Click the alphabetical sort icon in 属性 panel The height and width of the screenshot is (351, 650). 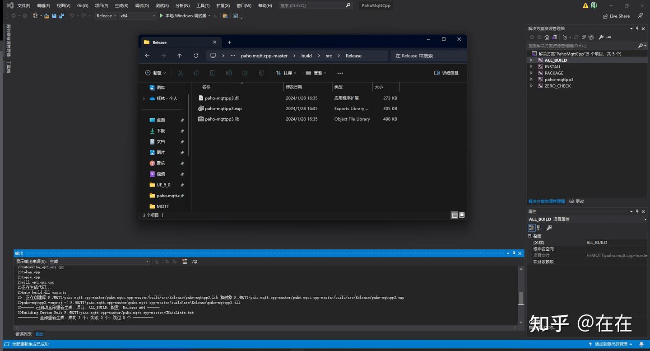(539, 228)
